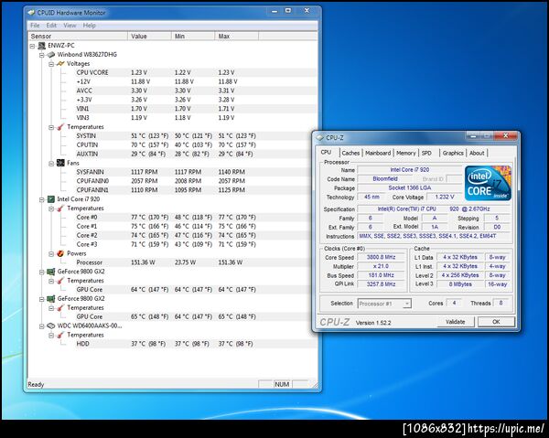The image size is (549, 438).
Task: Switch to the Caches tab in CPU-Z
Action: [350, 154]
